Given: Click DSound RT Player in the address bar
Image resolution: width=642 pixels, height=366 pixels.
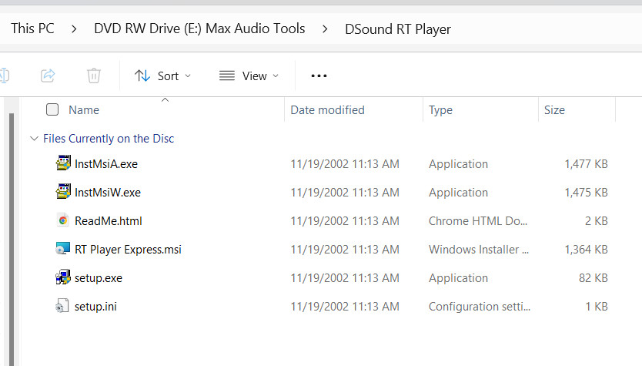Looking at the screenshot, I should point(397,29).
